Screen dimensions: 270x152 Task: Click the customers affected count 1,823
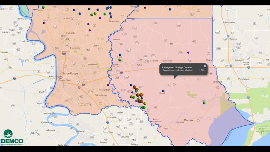[202, 70]
